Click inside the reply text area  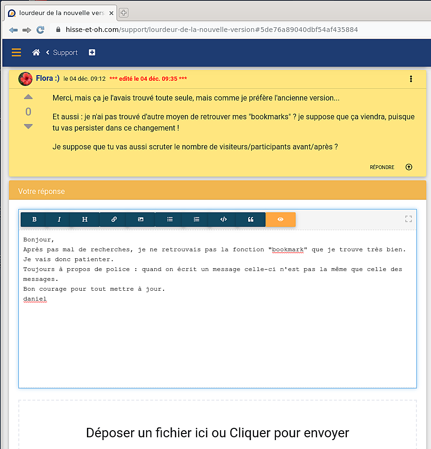pos(218,309)
